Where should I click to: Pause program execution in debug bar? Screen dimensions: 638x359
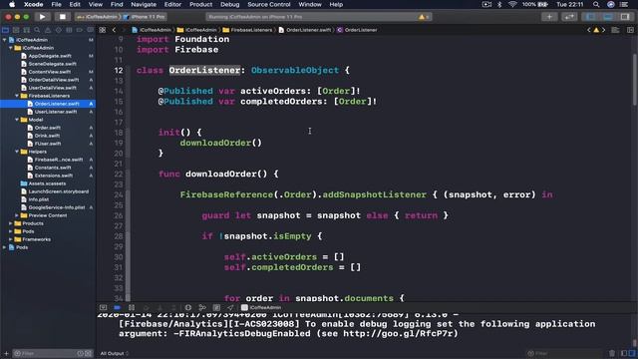pyautogui.click(x=132, y=308)
